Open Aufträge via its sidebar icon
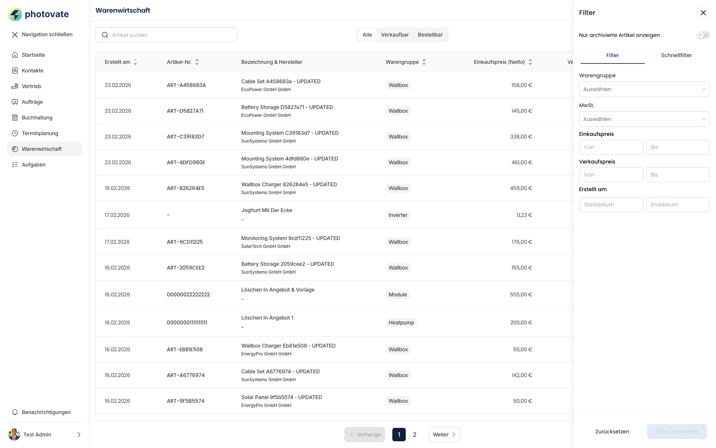 click(15, 102)
